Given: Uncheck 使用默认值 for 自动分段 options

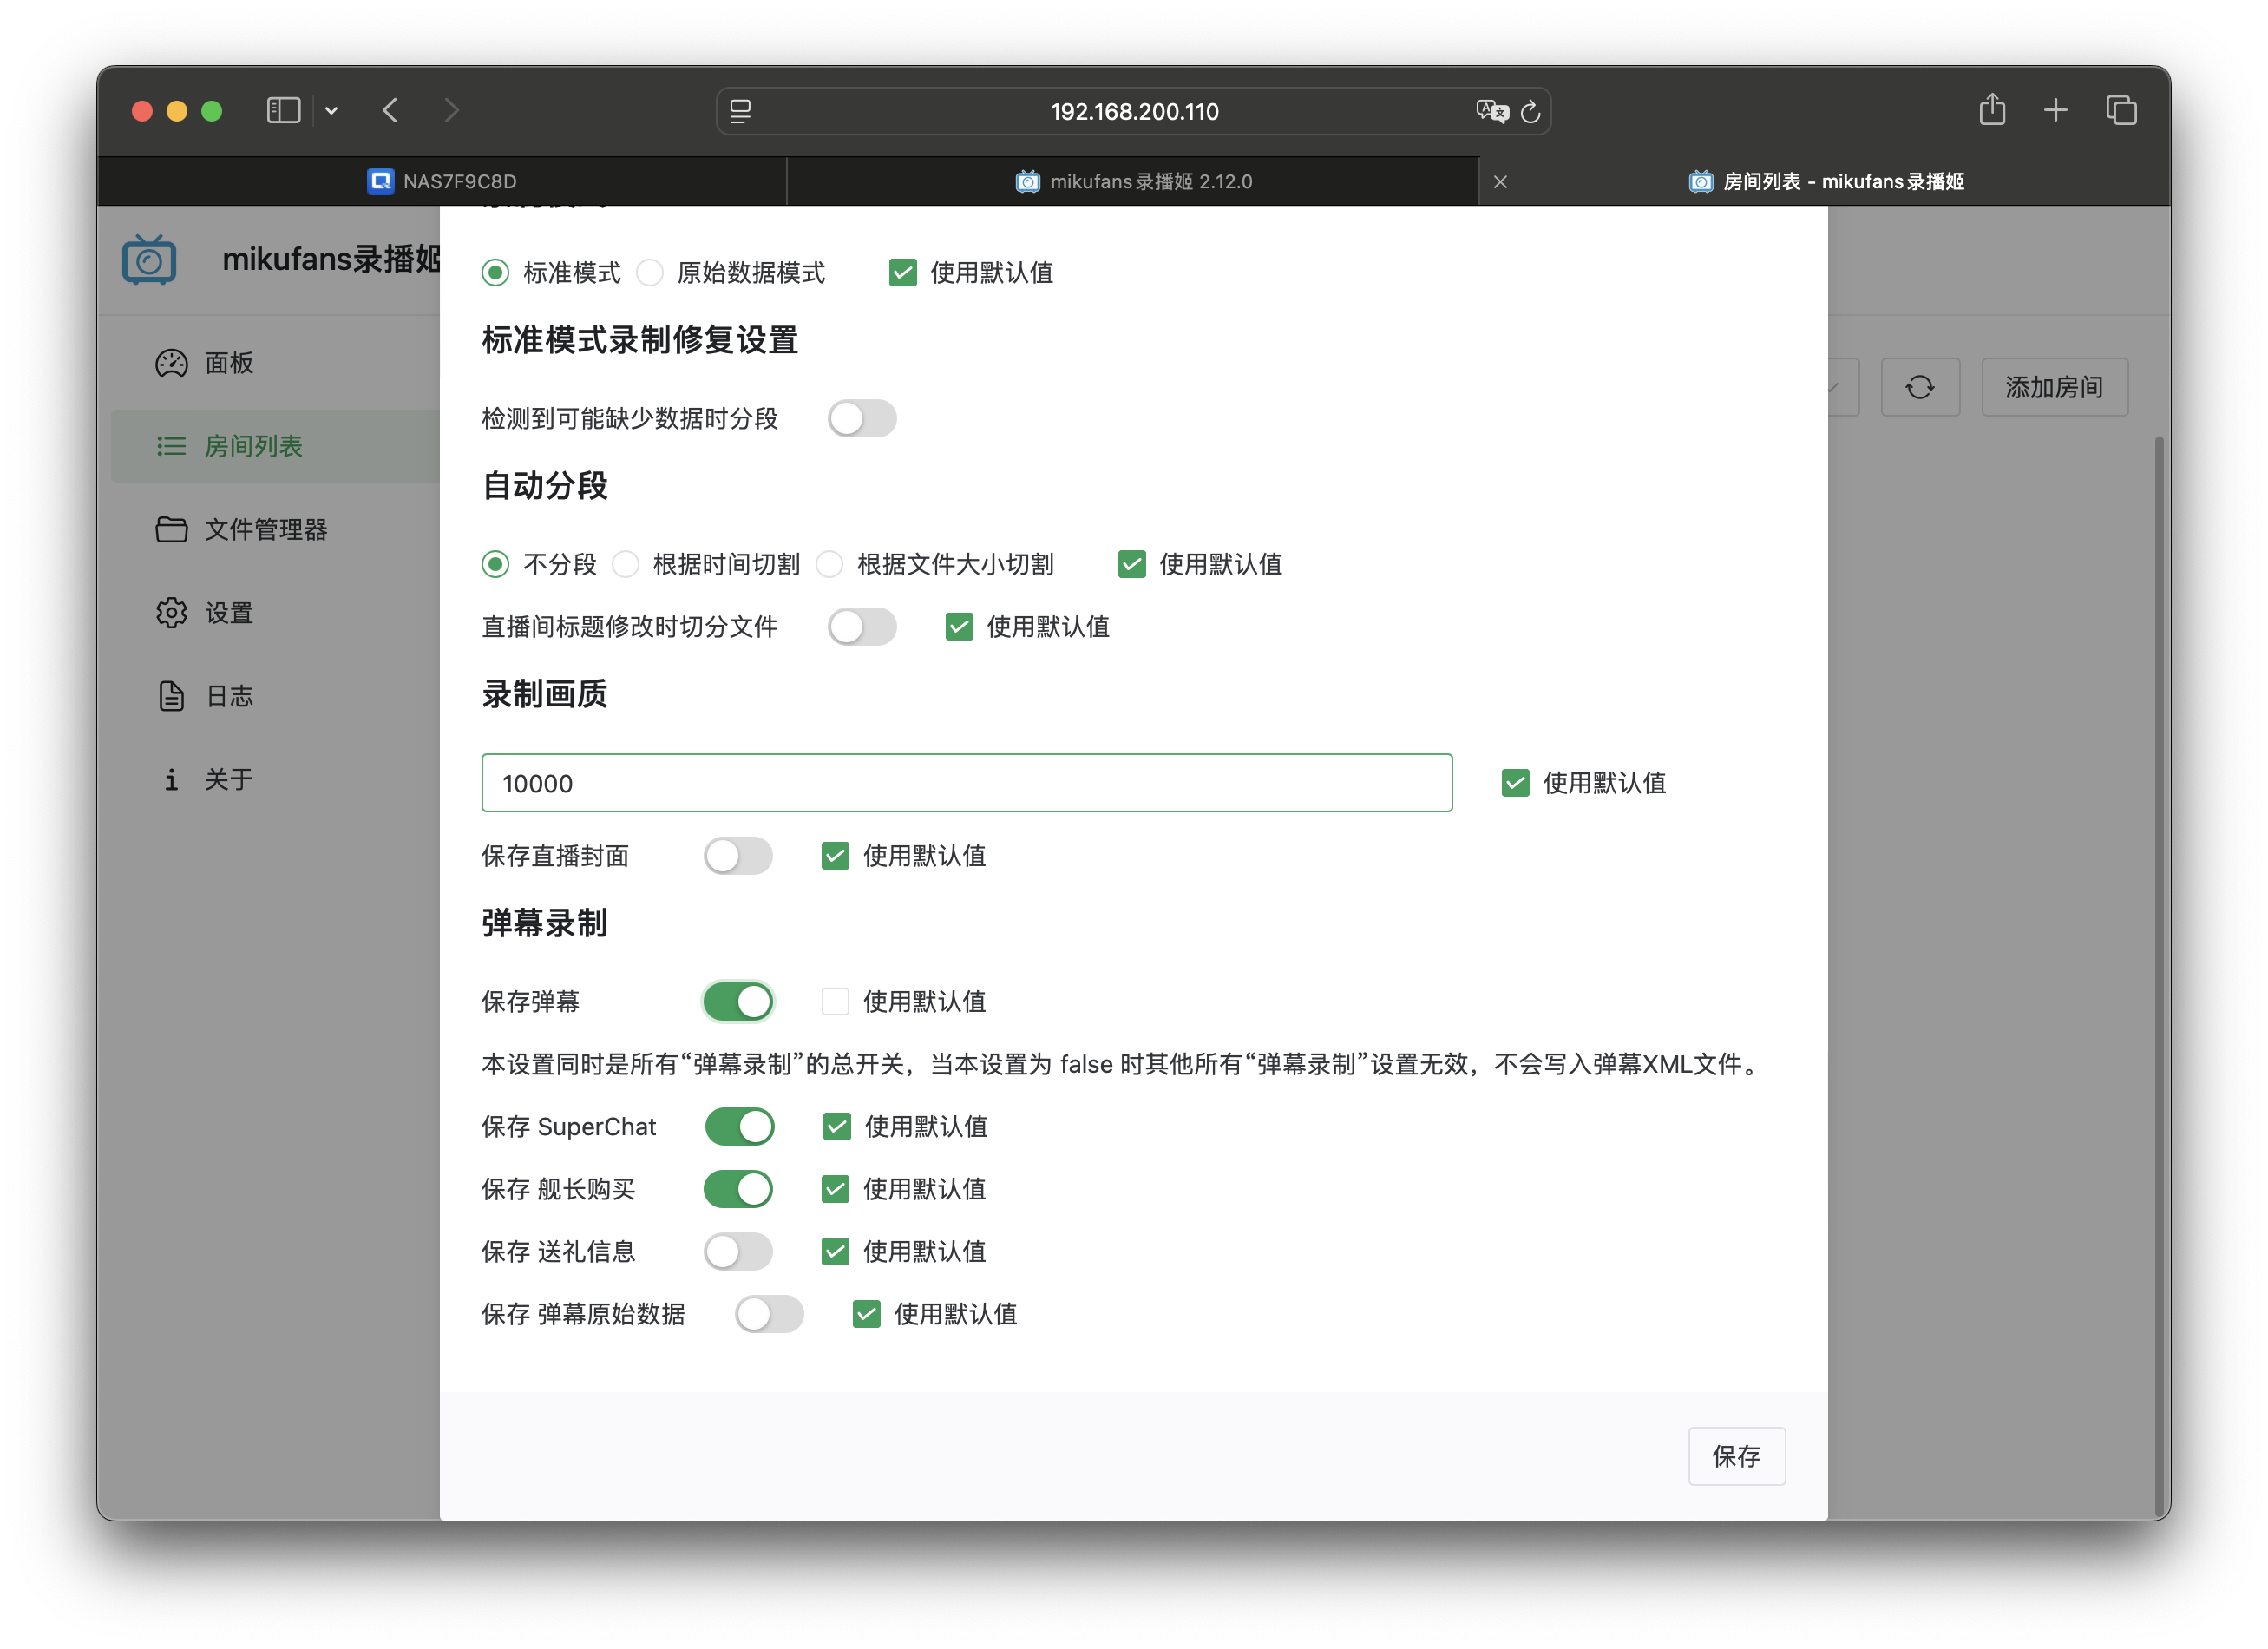Looking at the screenshot, I should [1131, 564].
